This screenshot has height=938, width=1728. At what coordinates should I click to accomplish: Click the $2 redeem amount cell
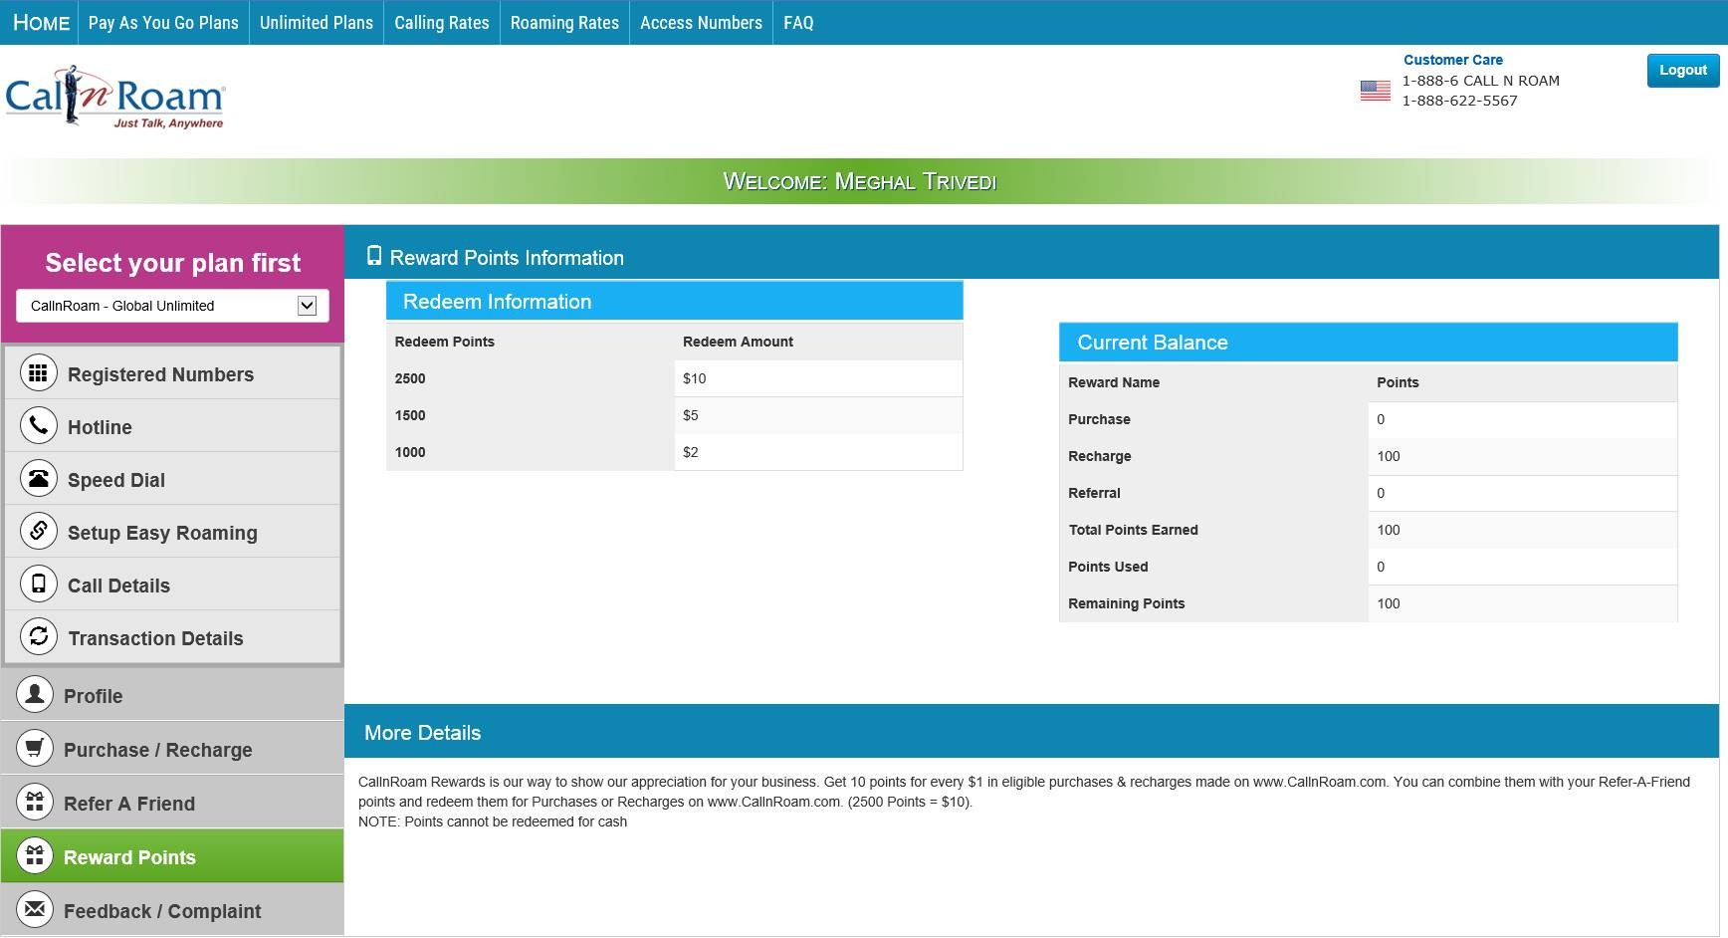click(x=818, y=452)
